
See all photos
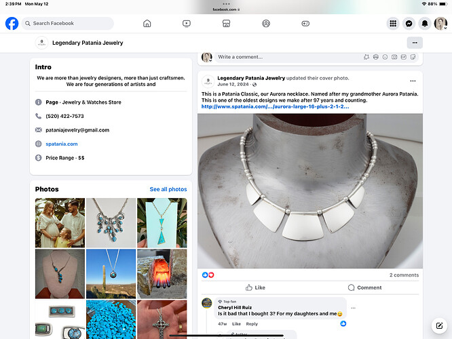pyautogui.click(x=168, y=189)
